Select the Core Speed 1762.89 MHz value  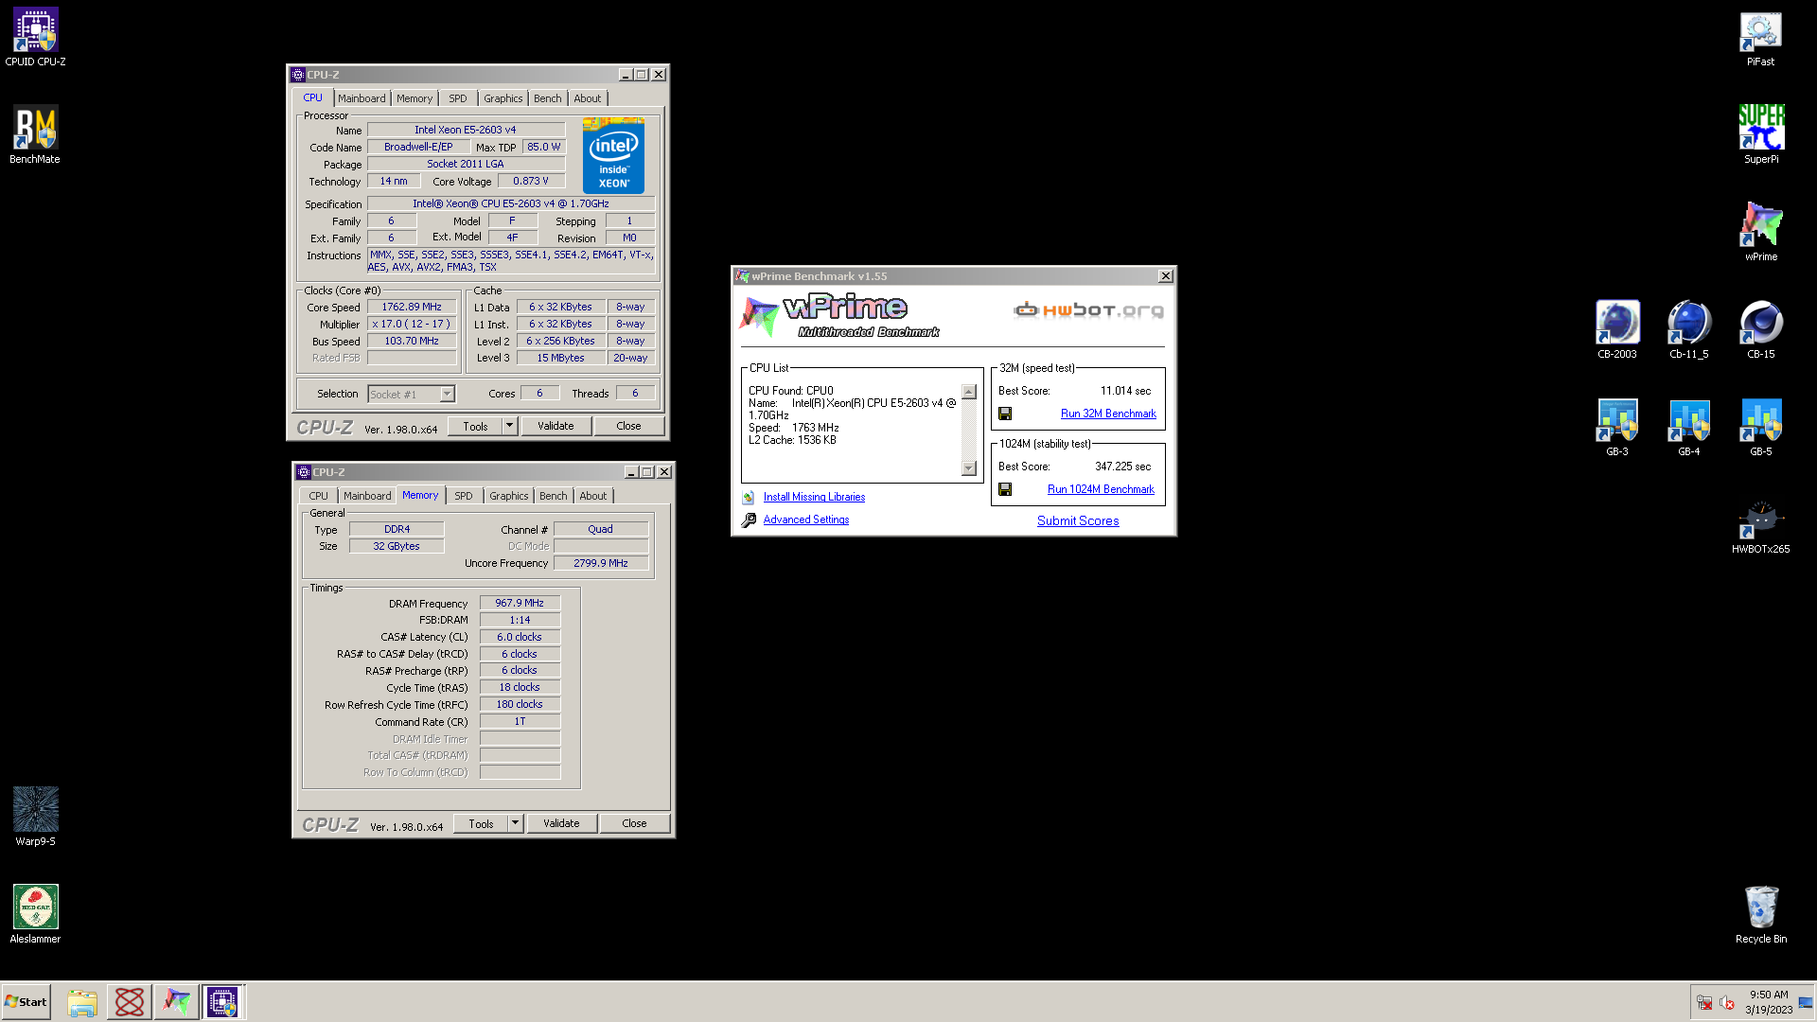click(412, 307)
